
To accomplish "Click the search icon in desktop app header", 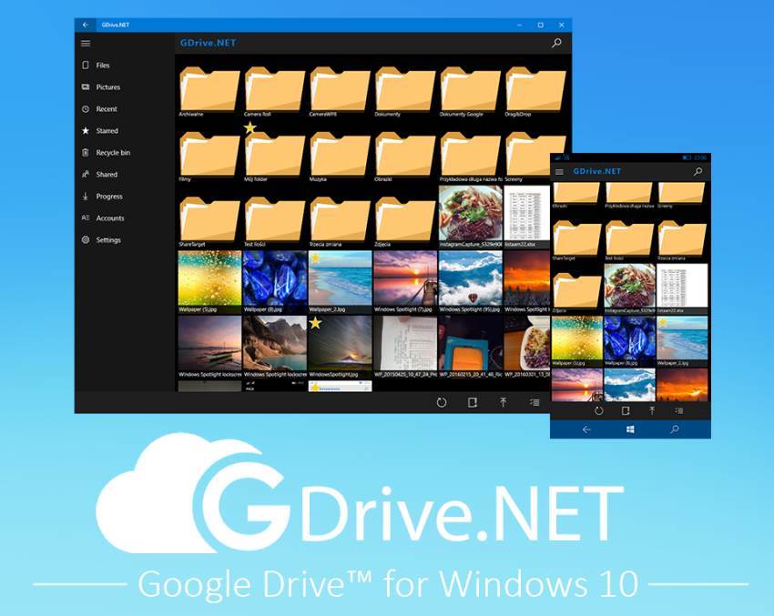I will (556, 43).
